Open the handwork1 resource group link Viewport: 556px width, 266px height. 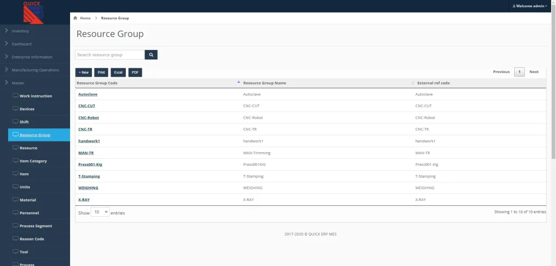point(90,141)
